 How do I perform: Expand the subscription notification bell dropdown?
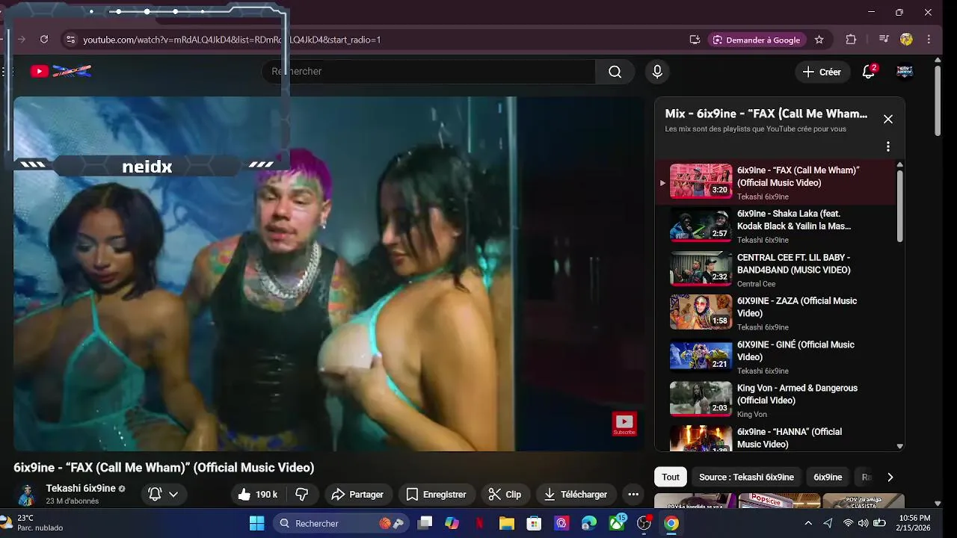164,494
